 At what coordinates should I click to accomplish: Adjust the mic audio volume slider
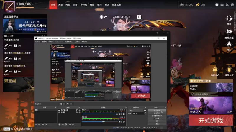100,114
